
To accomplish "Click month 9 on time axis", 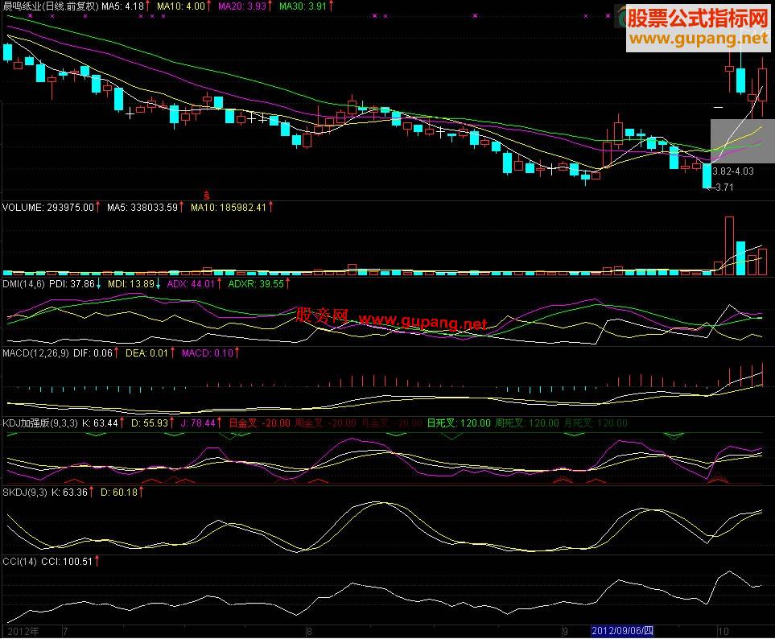I will 566,632.
